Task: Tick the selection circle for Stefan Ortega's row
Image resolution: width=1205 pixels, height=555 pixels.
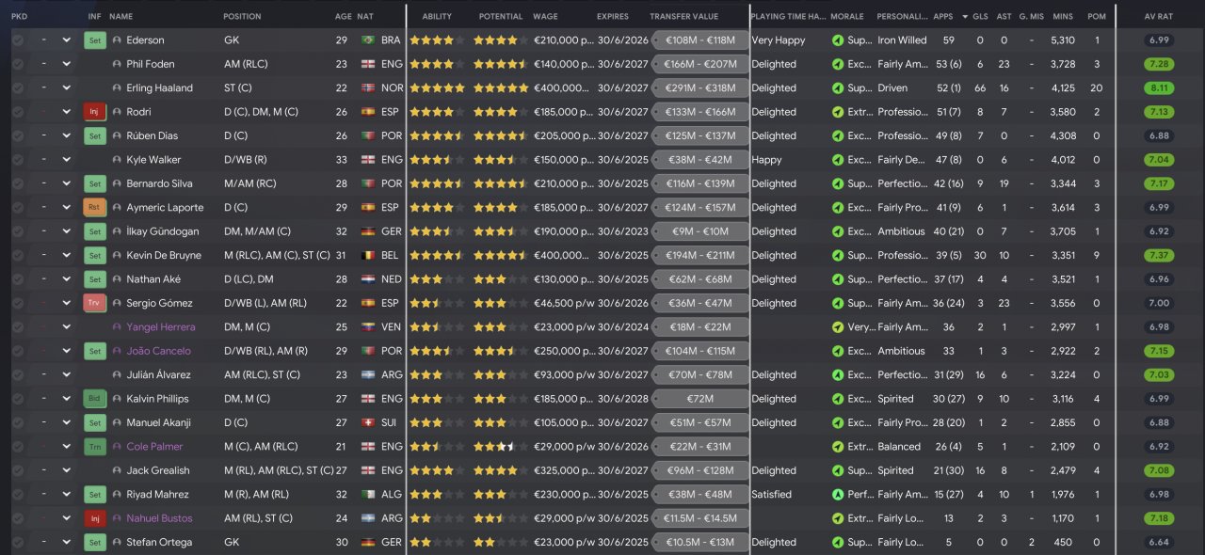Action: click(18, 542)
